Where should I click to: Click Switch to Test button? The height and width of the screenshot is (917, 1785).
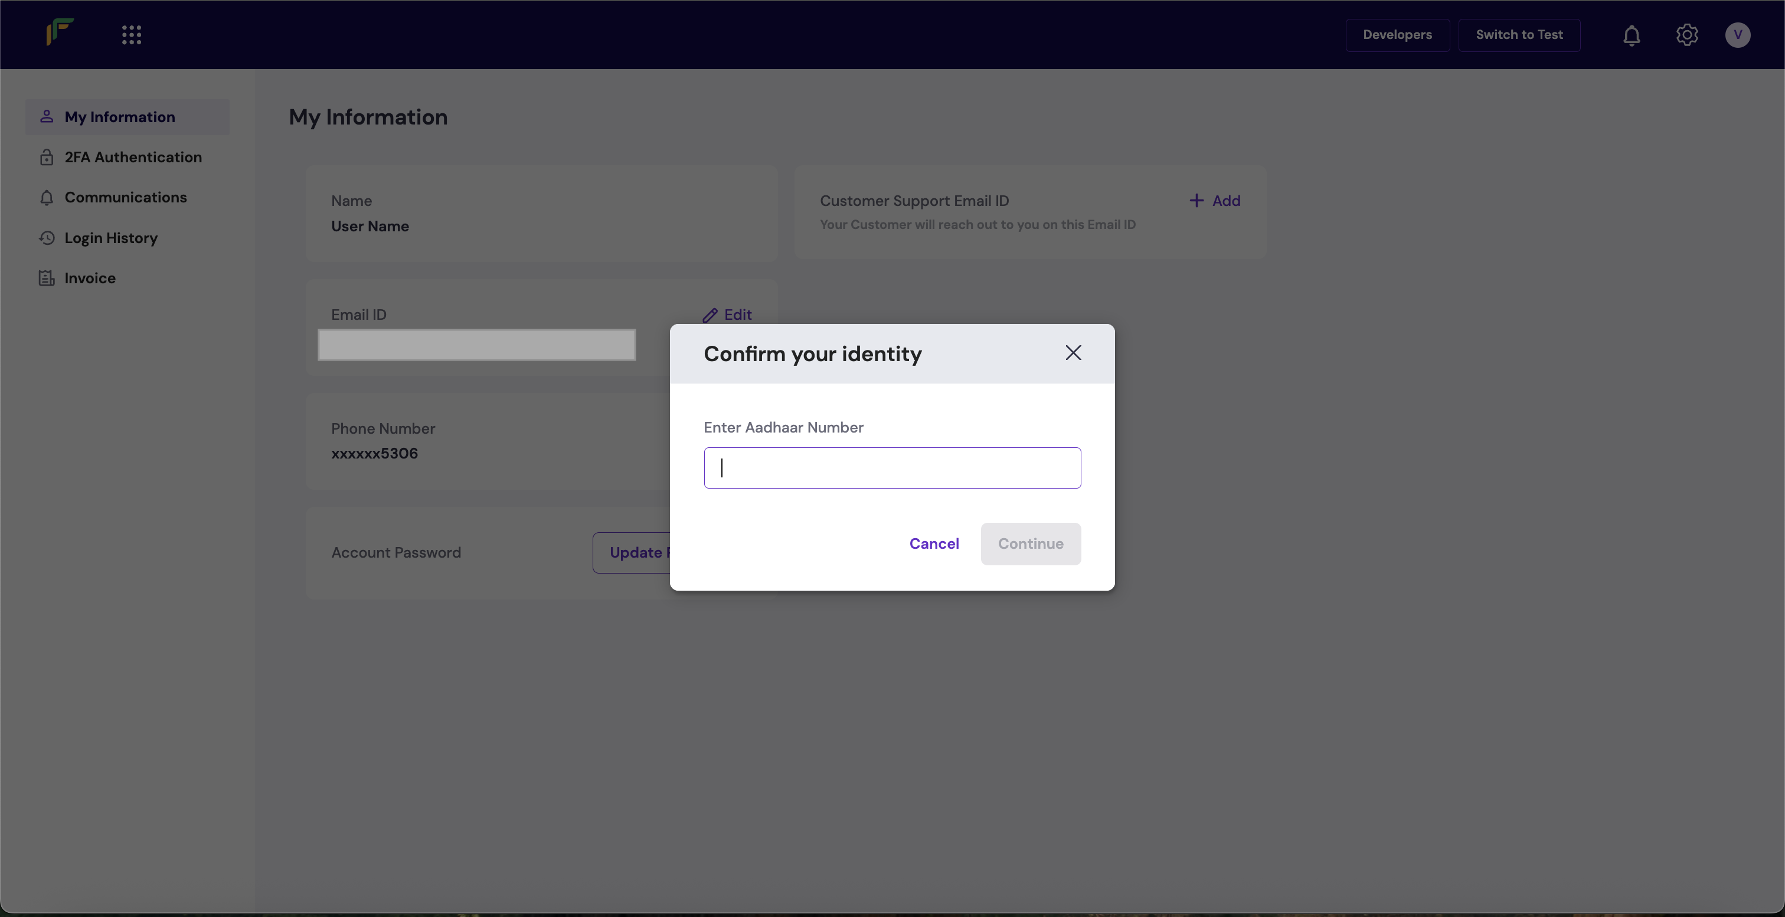coord(1519,35)
